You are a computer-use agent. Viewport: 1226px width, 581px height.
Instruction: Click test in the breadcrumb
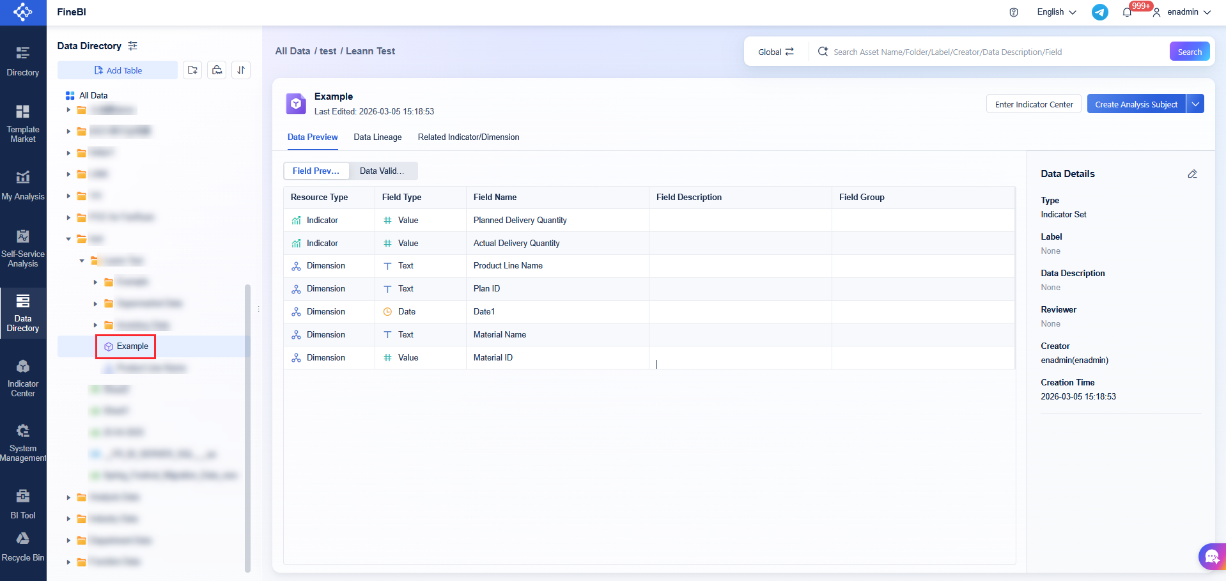(328, 51)
